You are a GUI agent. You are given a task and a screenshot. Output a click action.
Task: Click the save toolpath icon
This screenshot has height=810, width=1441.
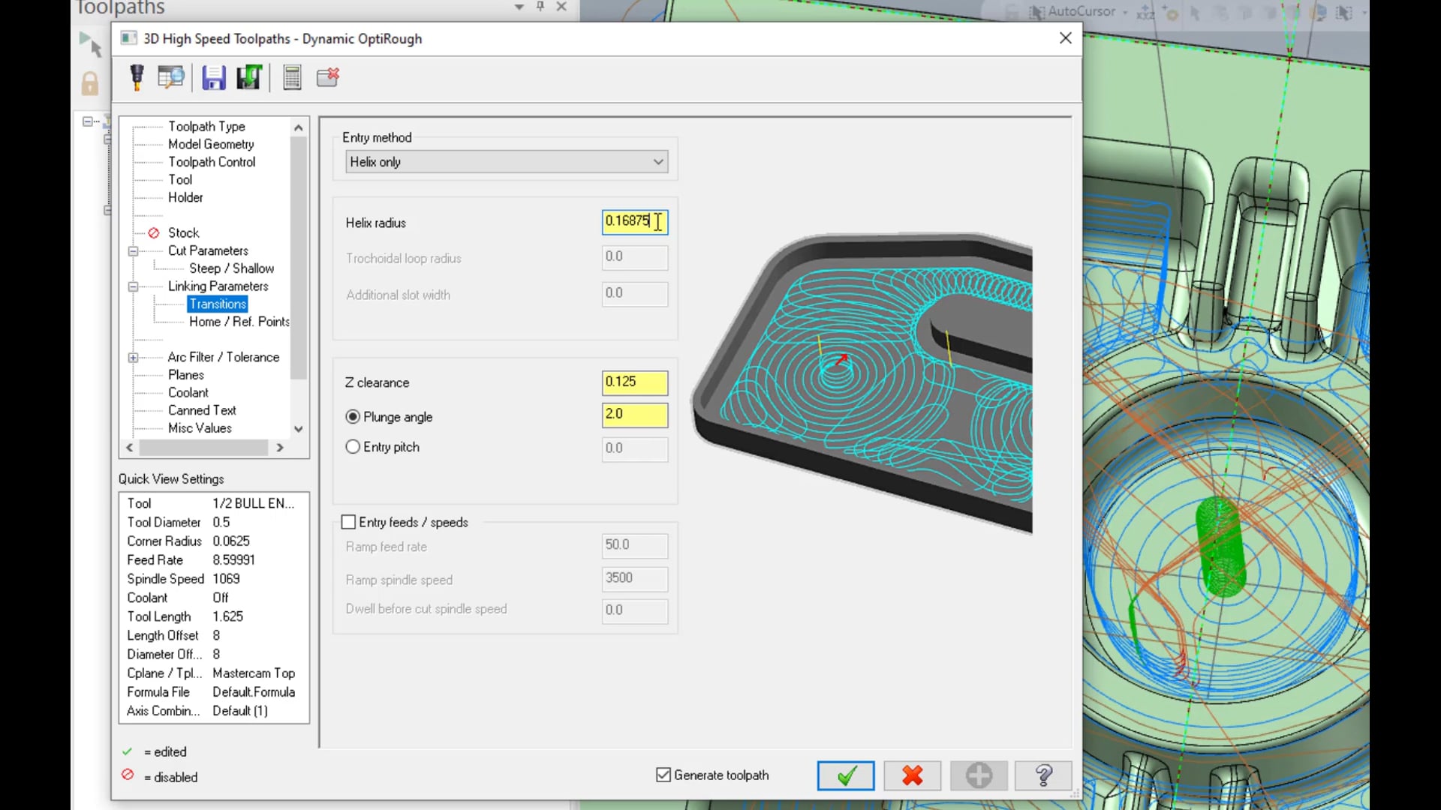pyautogui.click(x=214, y=76)
